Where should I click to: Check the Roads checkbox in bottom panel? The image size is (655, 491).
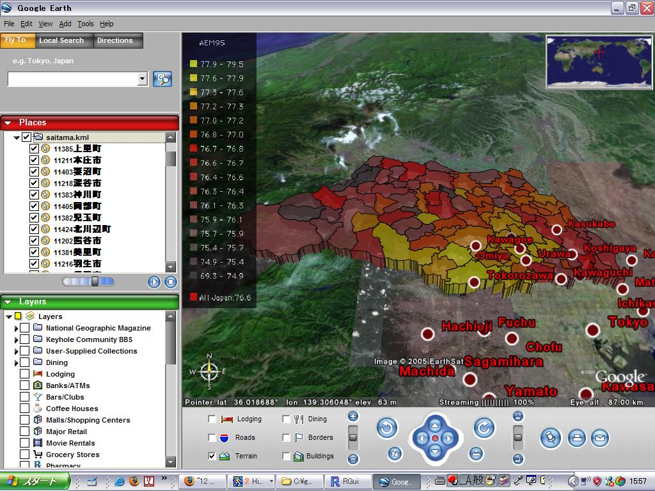(212, 437)
